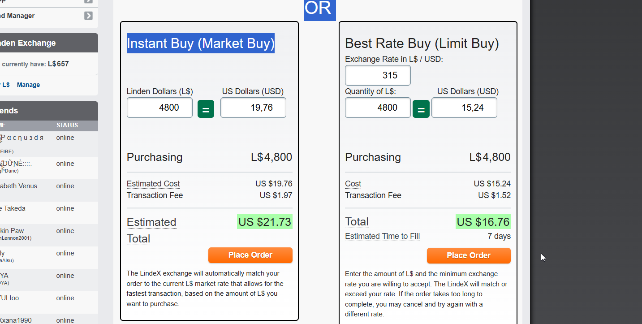
Task: Click the Estimated Cost label
Action: (x=153, y=184)
